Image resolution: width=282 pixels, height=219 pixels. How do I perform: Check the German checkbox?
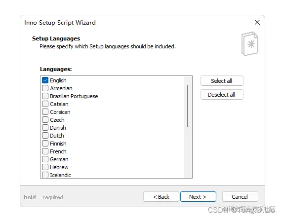(45, 159)
